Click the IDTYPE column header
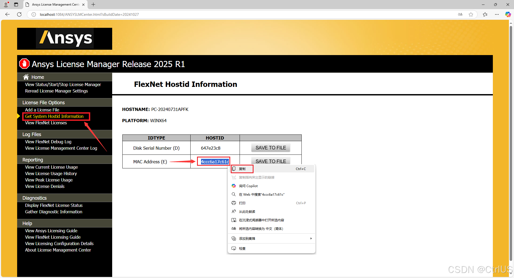Viewport: 514px width, 278px height. point(156,138)
